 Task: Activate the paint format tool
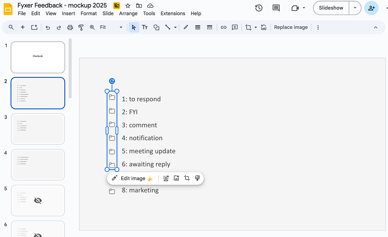81,27
